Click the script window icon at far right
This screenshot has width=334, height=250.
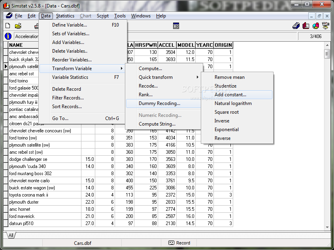[325, 26]
